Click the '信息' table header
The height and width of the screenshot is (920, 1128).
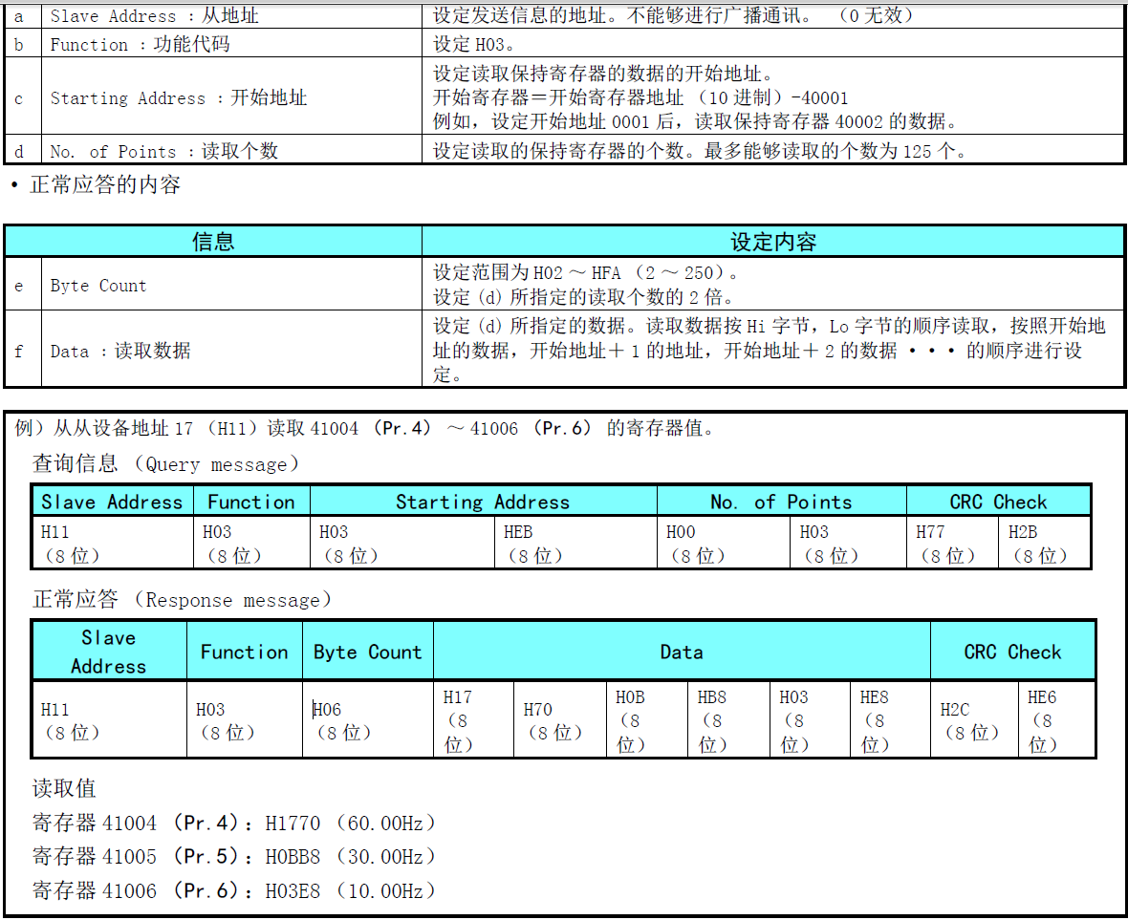click(x=213, y=242)
